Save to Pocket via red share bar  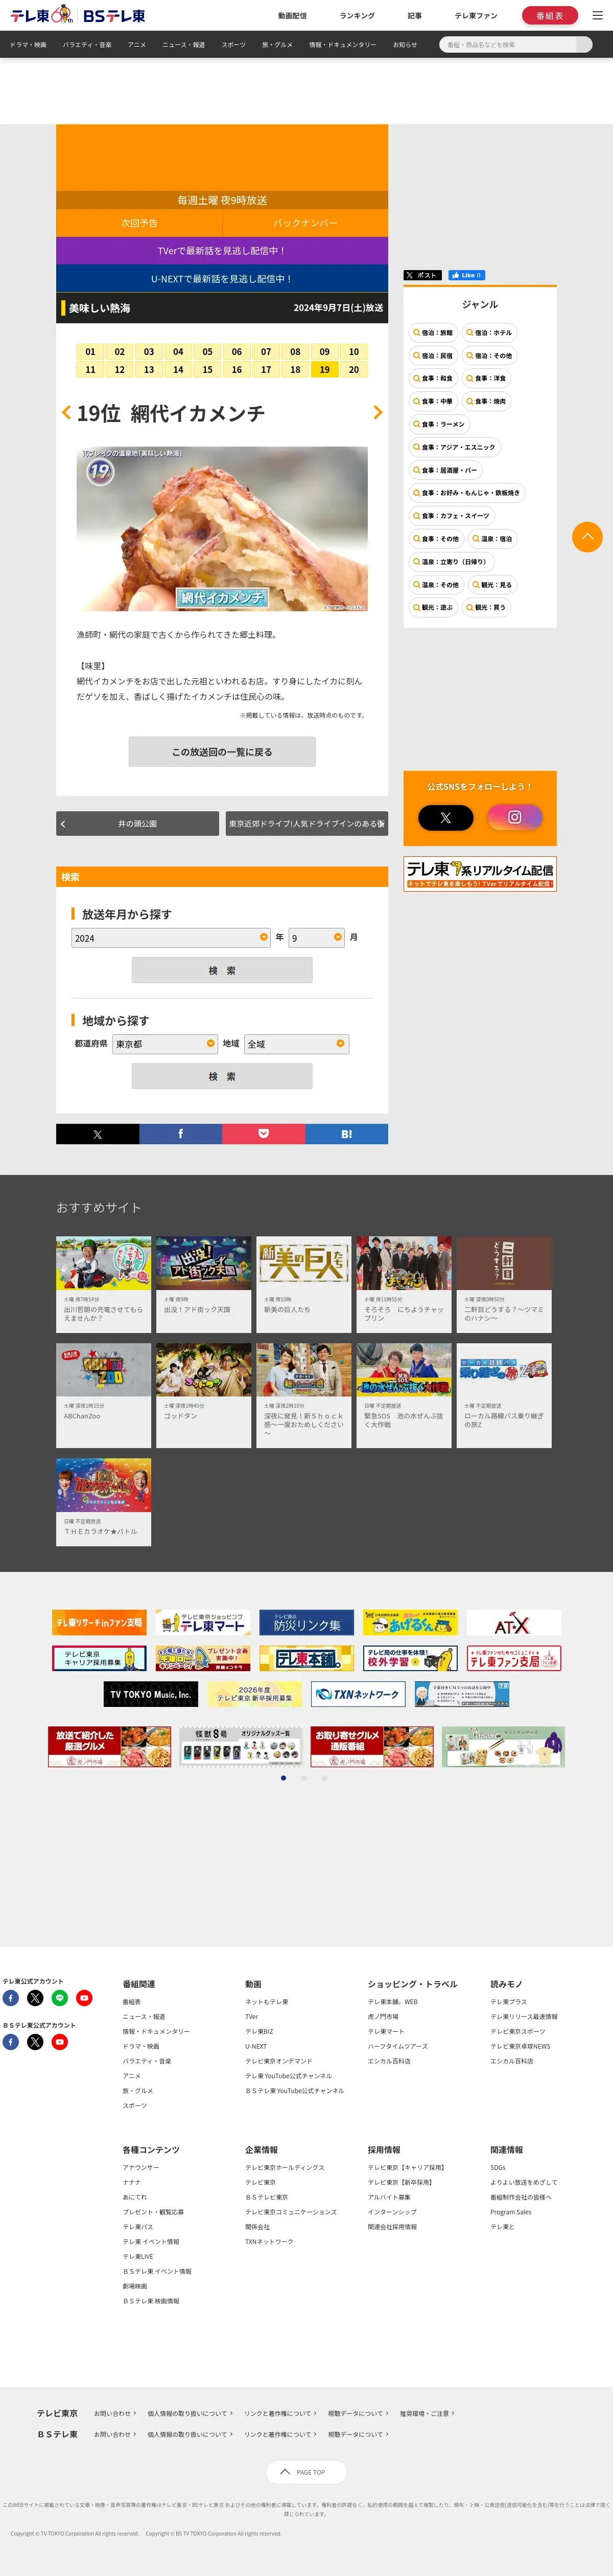(264, 1134)
